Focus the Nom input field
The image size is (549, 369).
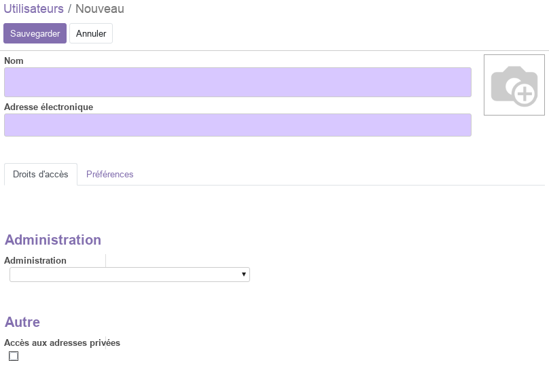238,82
